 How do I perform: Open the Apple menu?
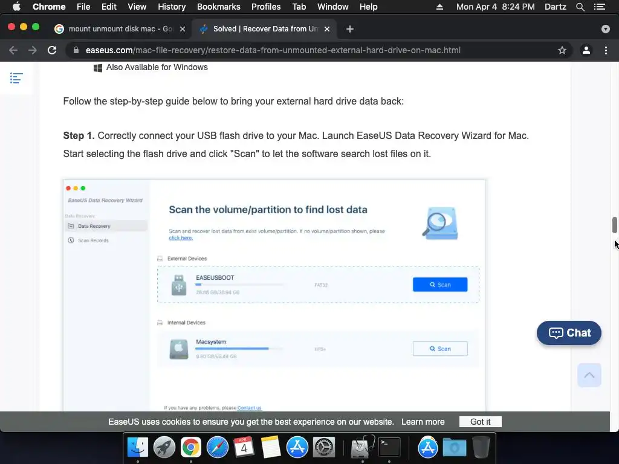click(x=16, y=7)
